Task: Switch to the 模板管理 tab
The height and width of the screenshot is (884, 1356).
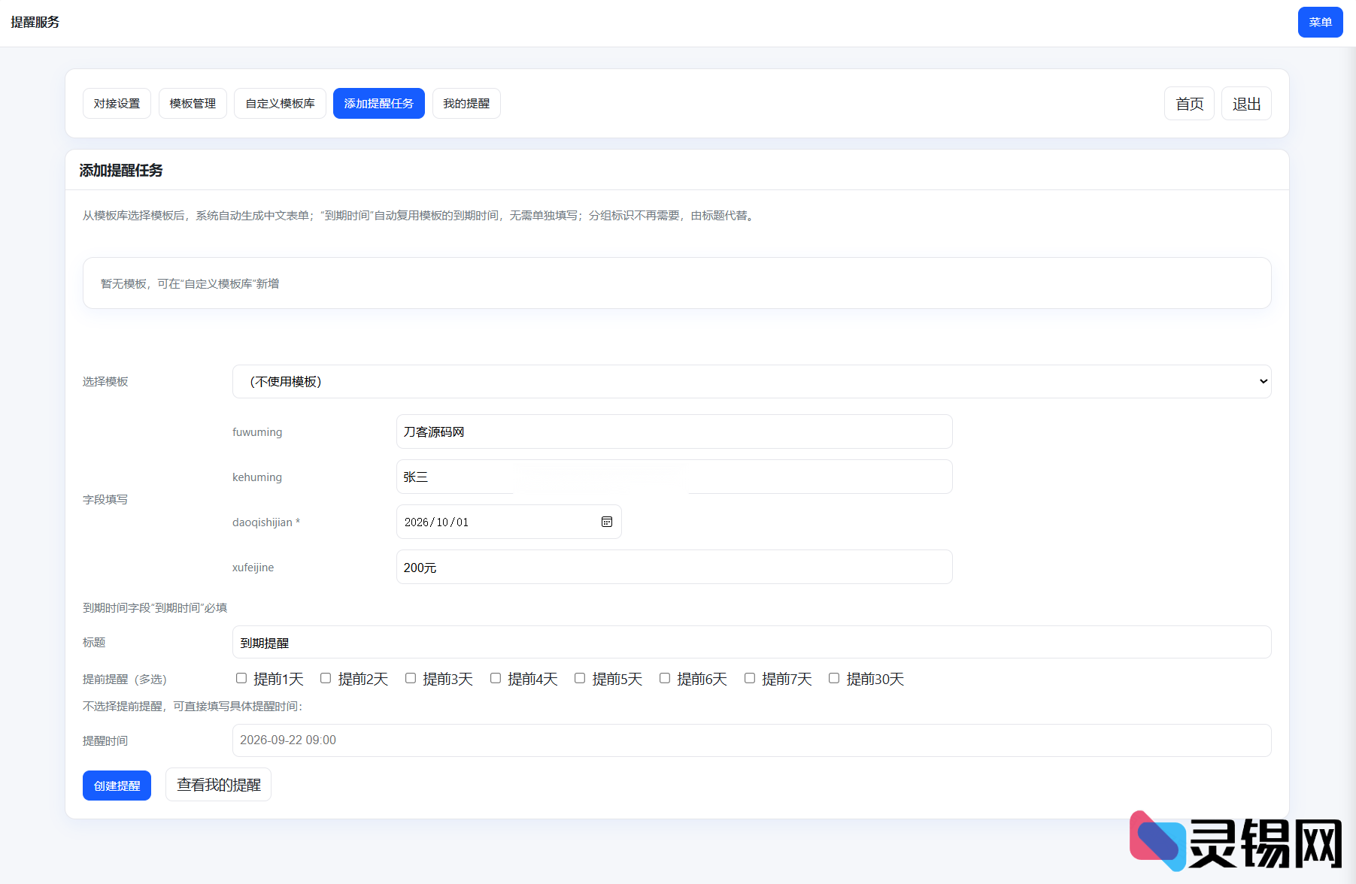Action: 193,103
